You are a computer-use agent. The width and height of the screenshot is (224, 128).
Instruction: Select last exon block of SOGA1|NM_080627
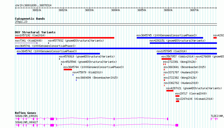point(177,125)
